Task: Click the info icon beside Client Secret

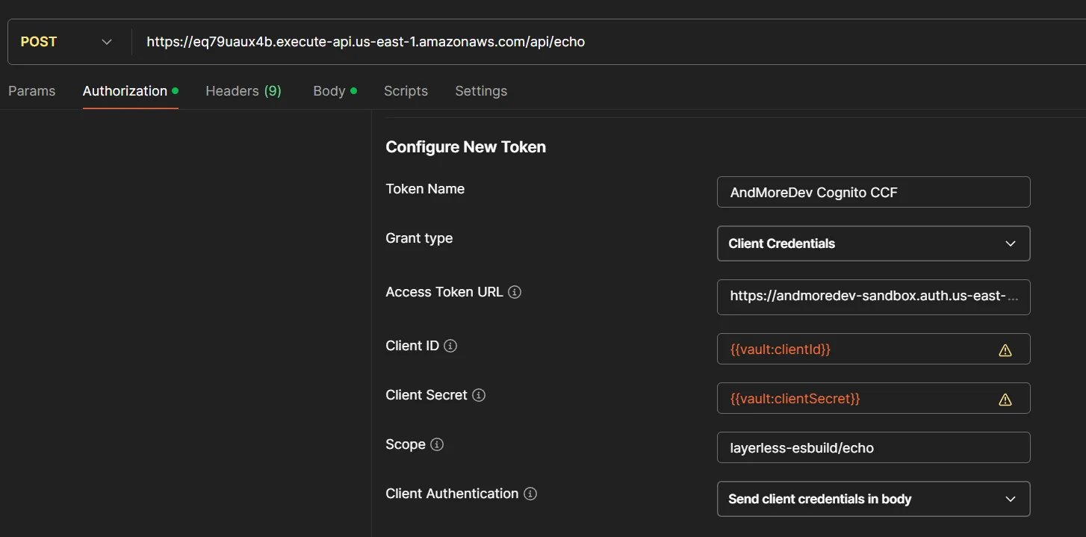Action: [x=479, y=395]
